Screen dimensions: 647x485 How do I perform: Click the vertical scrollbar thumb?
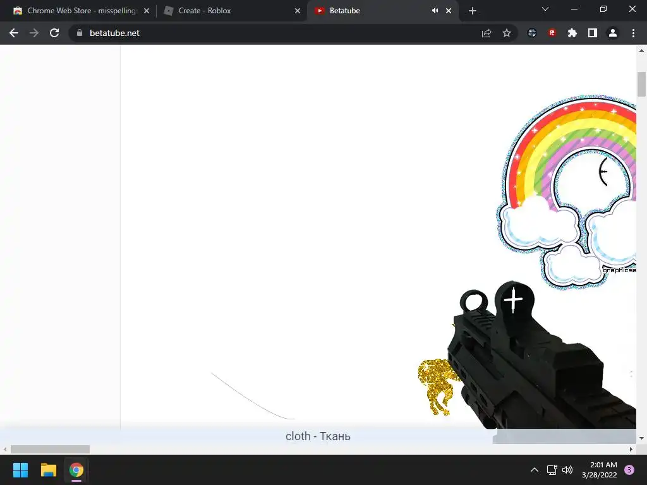(x=641, y=84)
